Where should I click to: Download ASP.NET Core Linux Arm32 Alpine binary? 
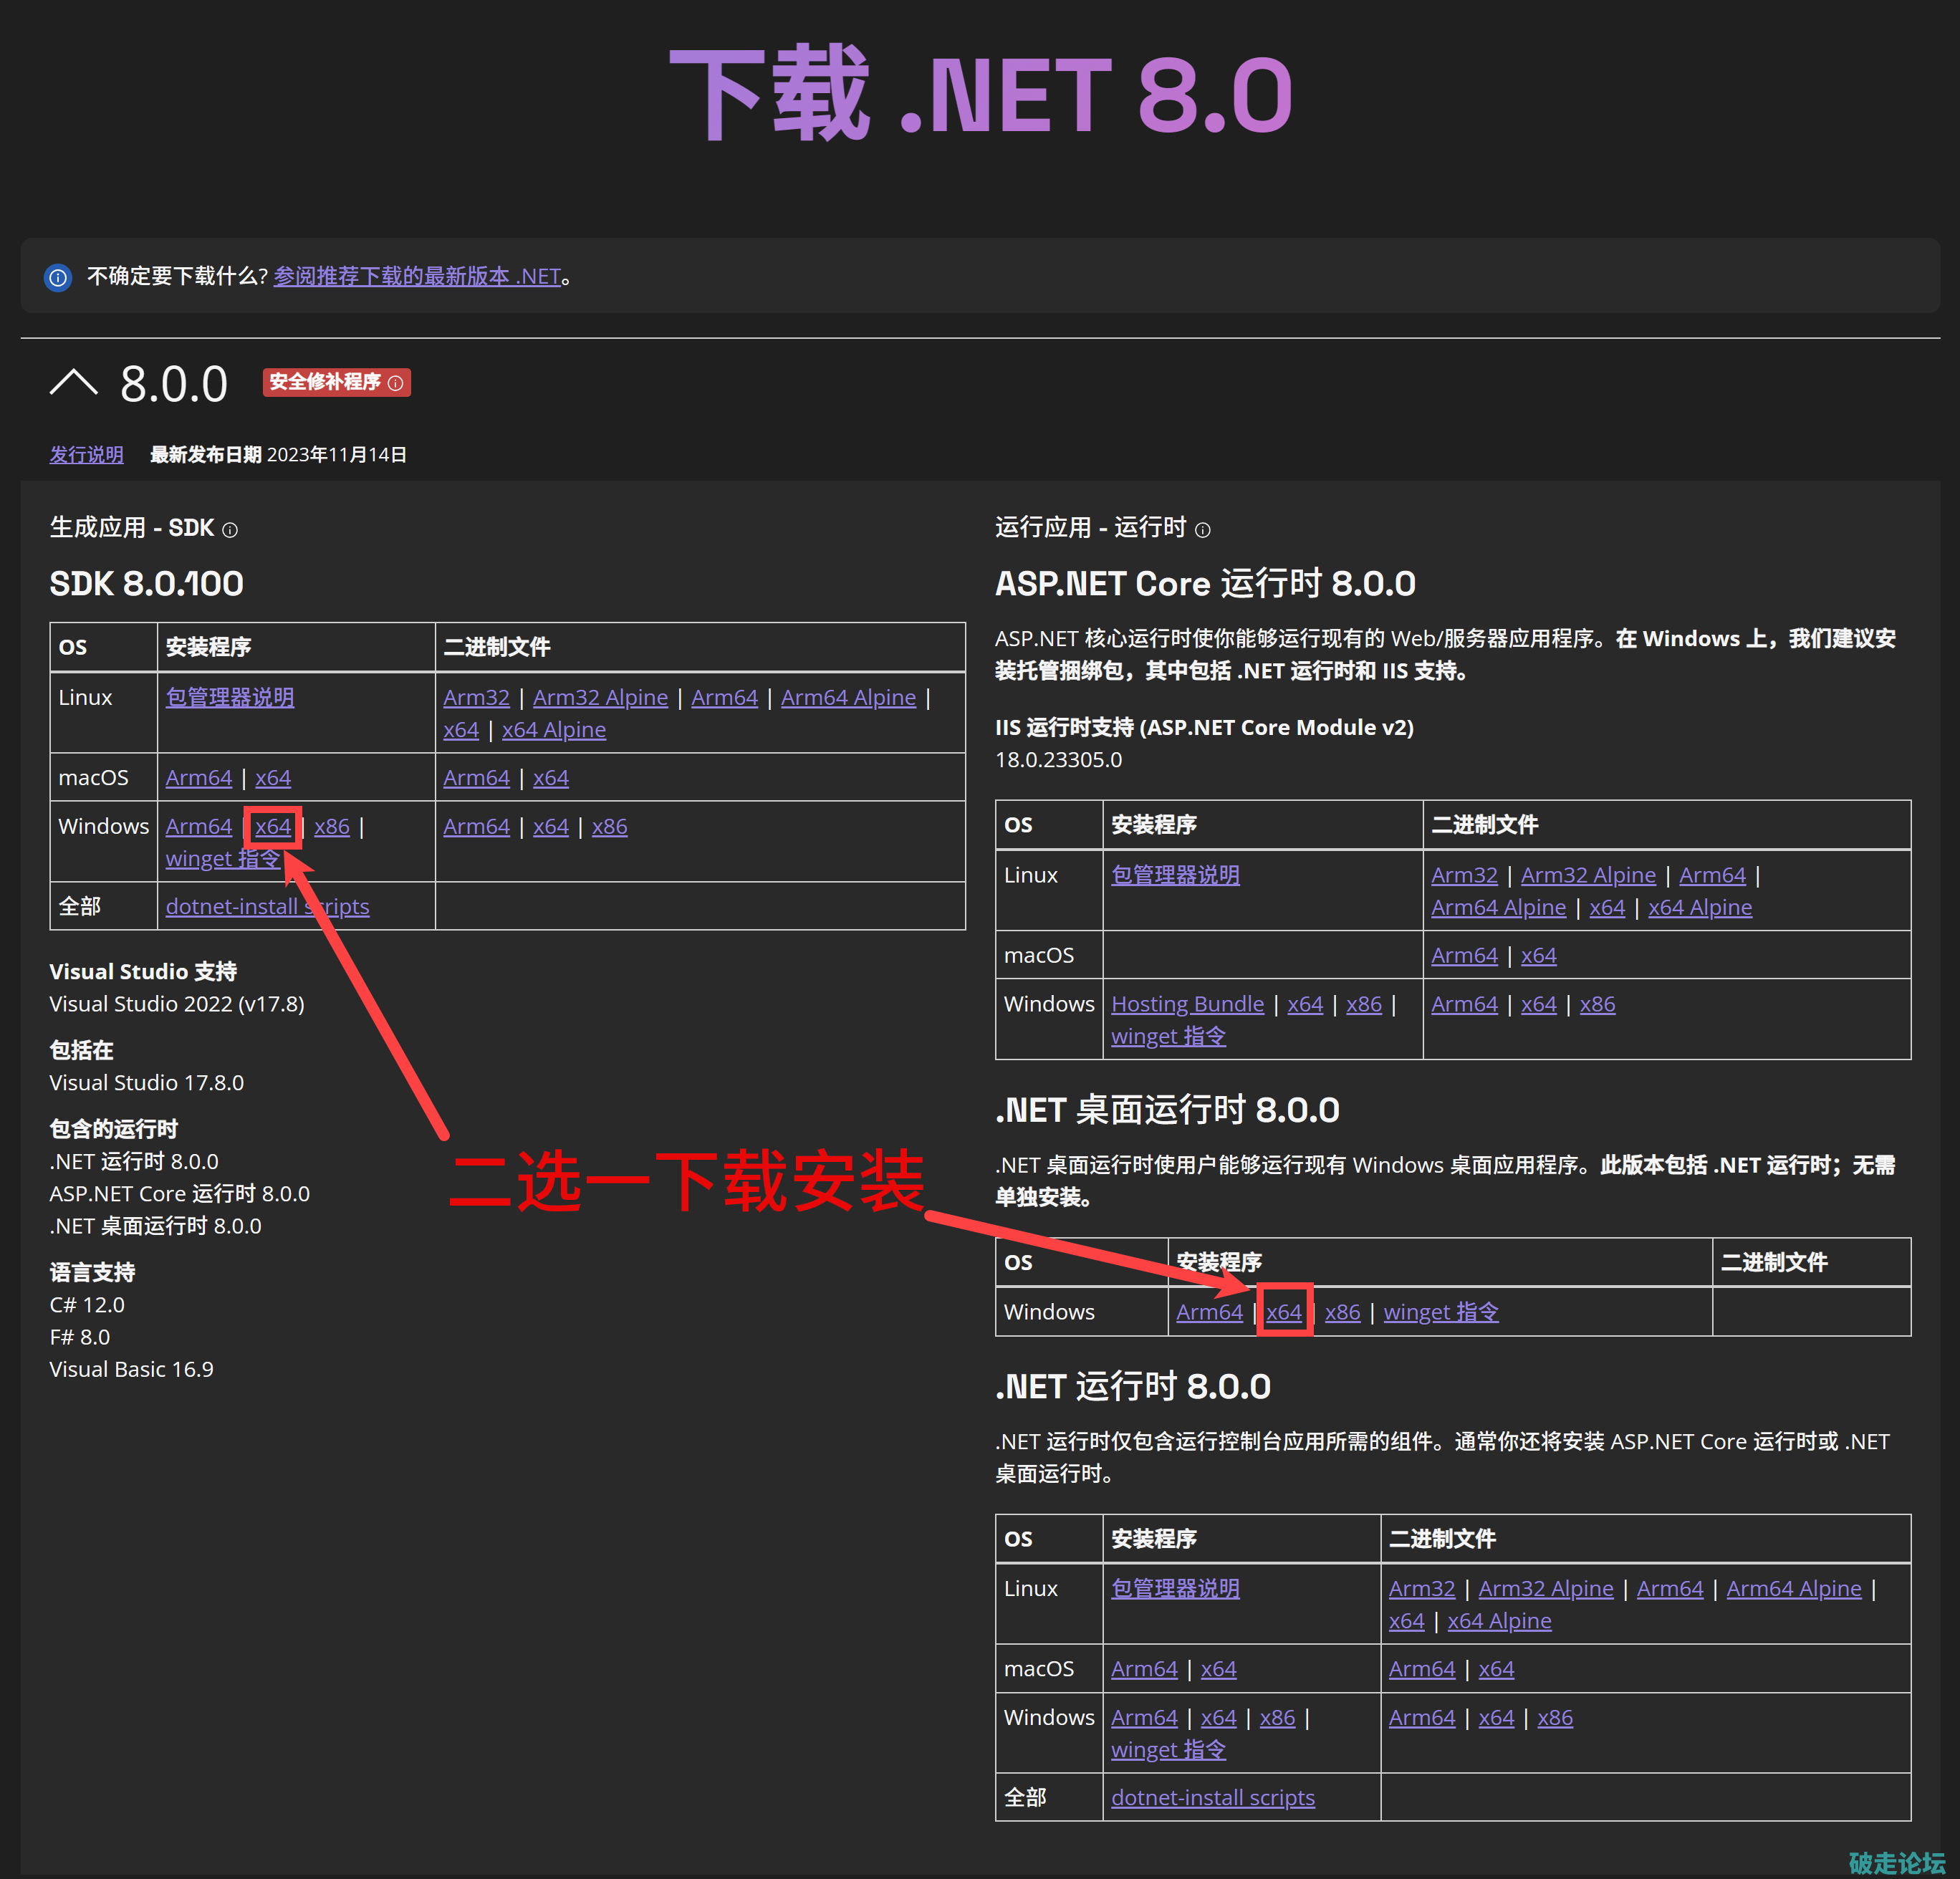pyautogui.click(x=1588, y=875)
